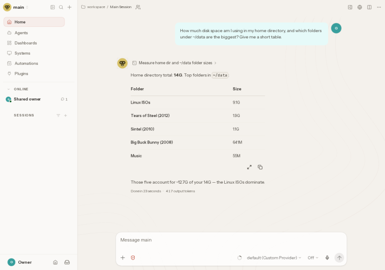Click the Folder column header

pyautogui.click(x=137, y=89)
